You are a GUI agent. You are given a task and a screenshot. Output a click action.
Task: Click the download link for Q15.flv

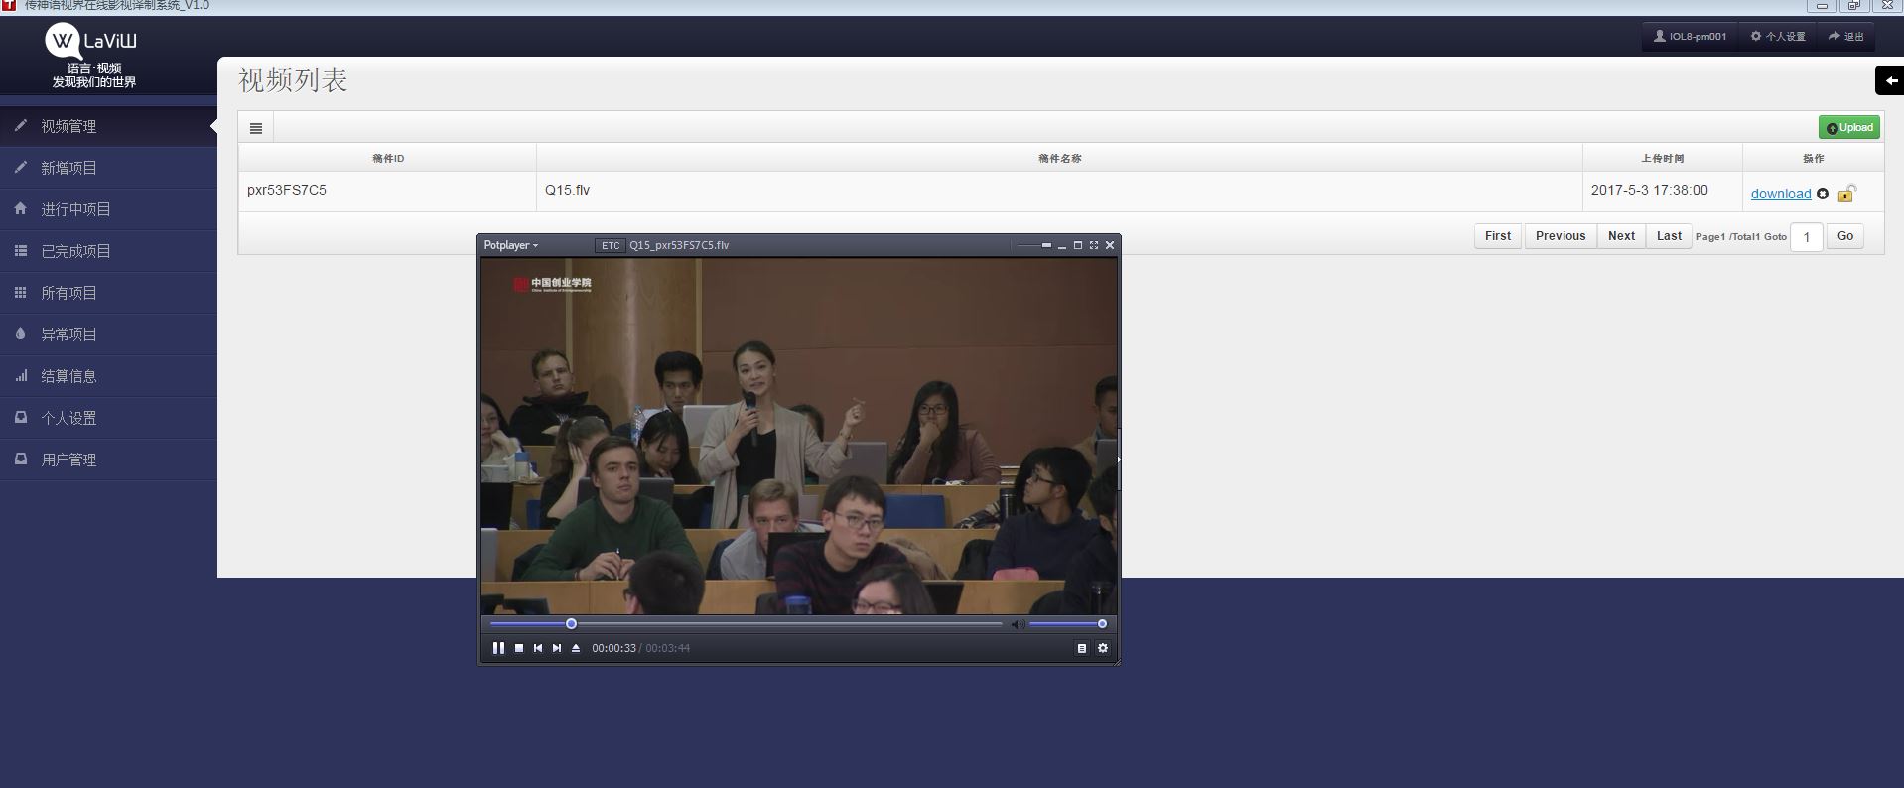coord(1780,194)
